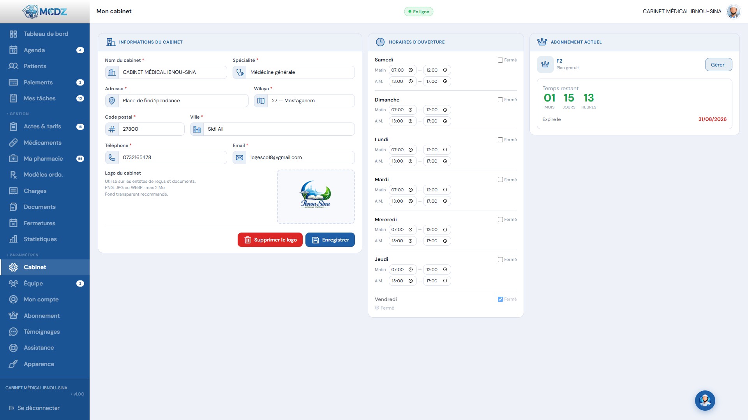
Task: Click the stethoscope icon beside Spécialité
Action: [240, 72]
